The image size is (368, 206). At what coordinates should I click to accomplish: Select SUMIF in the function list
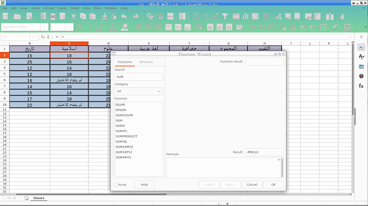pyautogui.click(x=121, y=126)
